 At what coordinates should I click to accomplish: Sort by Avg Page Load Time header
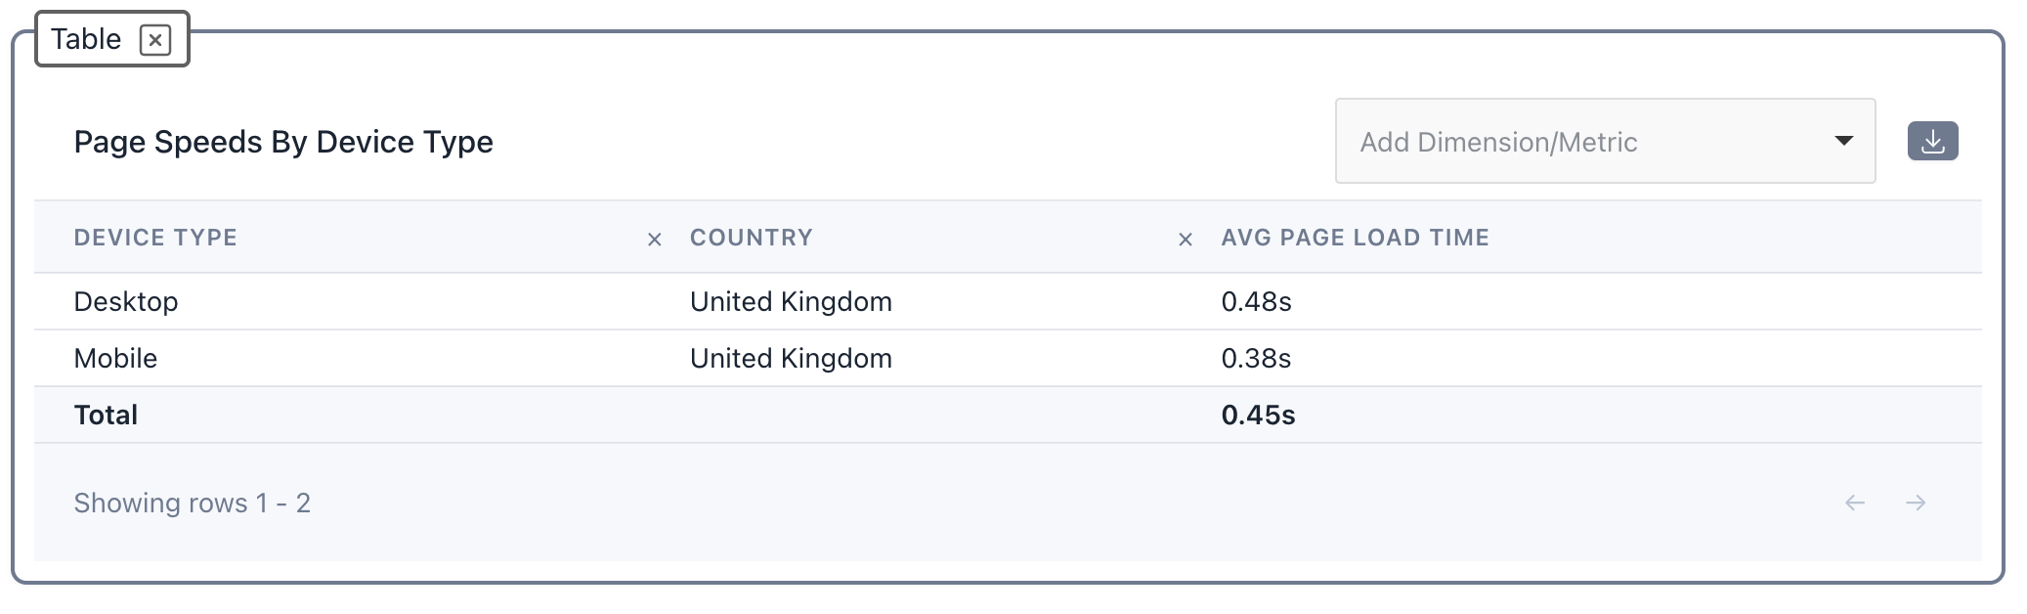pyautogui.click(x=1355, y=238)
